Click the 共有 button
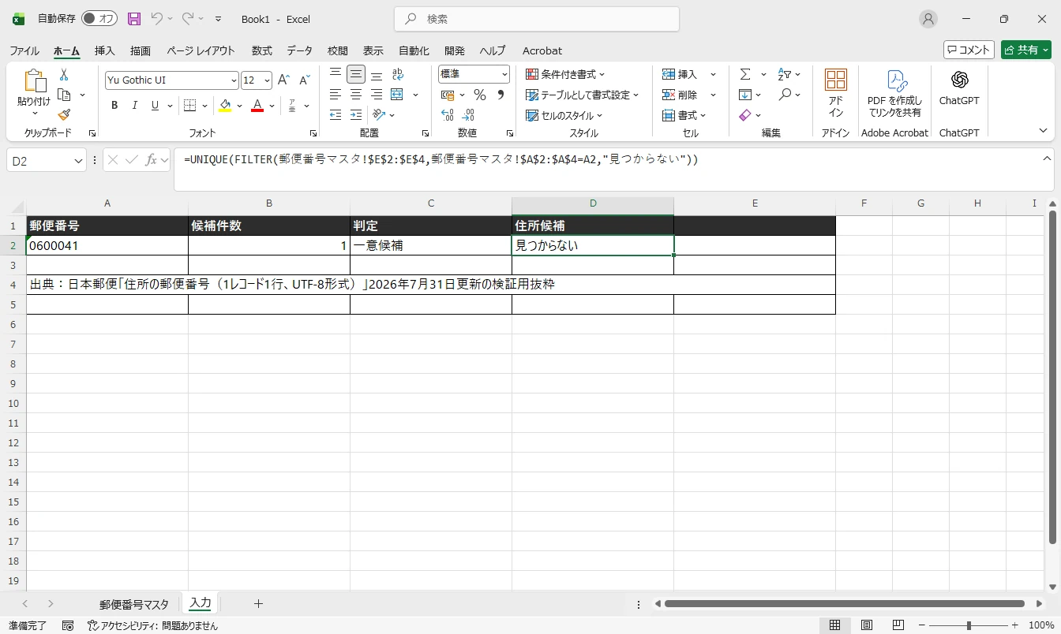The height and width of the screenshot is (634, 1061). (x=1026, y=50)
